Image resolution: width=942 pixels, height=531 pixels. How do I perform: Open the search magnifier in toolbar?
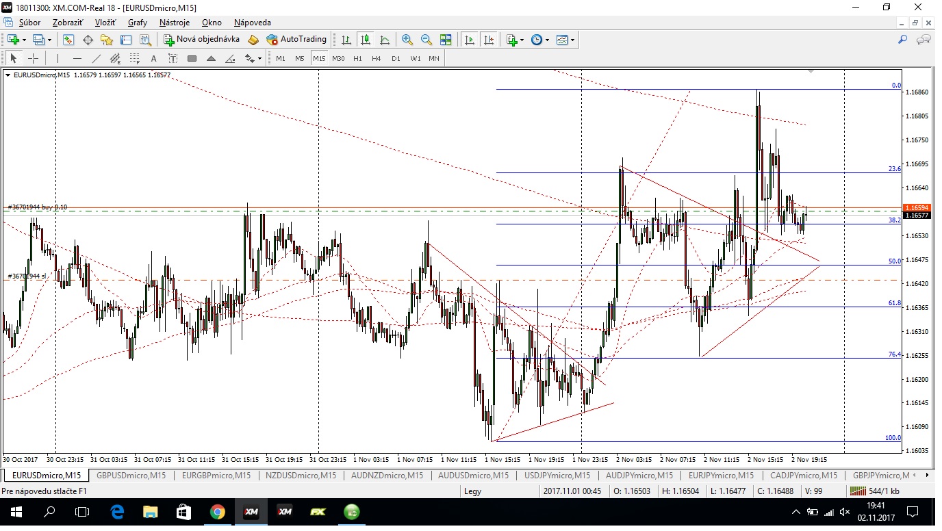click(903, 40)
